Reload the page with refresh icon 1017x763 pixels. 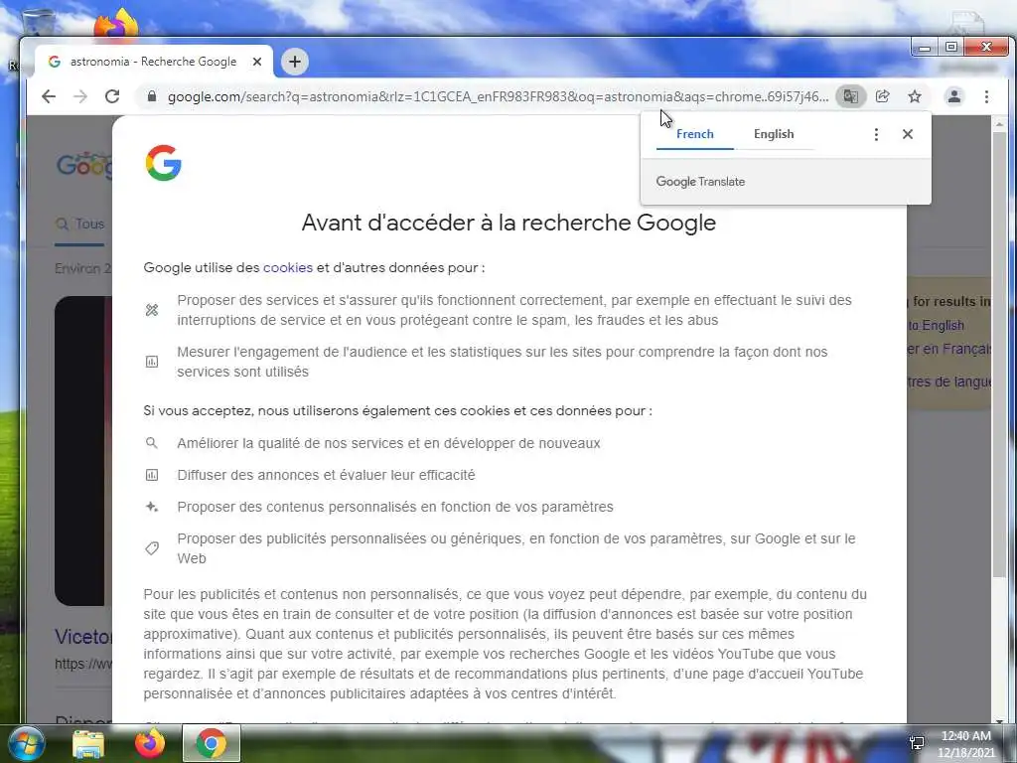(112, 96)
